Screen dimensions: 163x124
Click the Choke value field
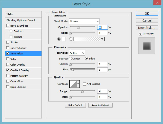tap(103, 64)
